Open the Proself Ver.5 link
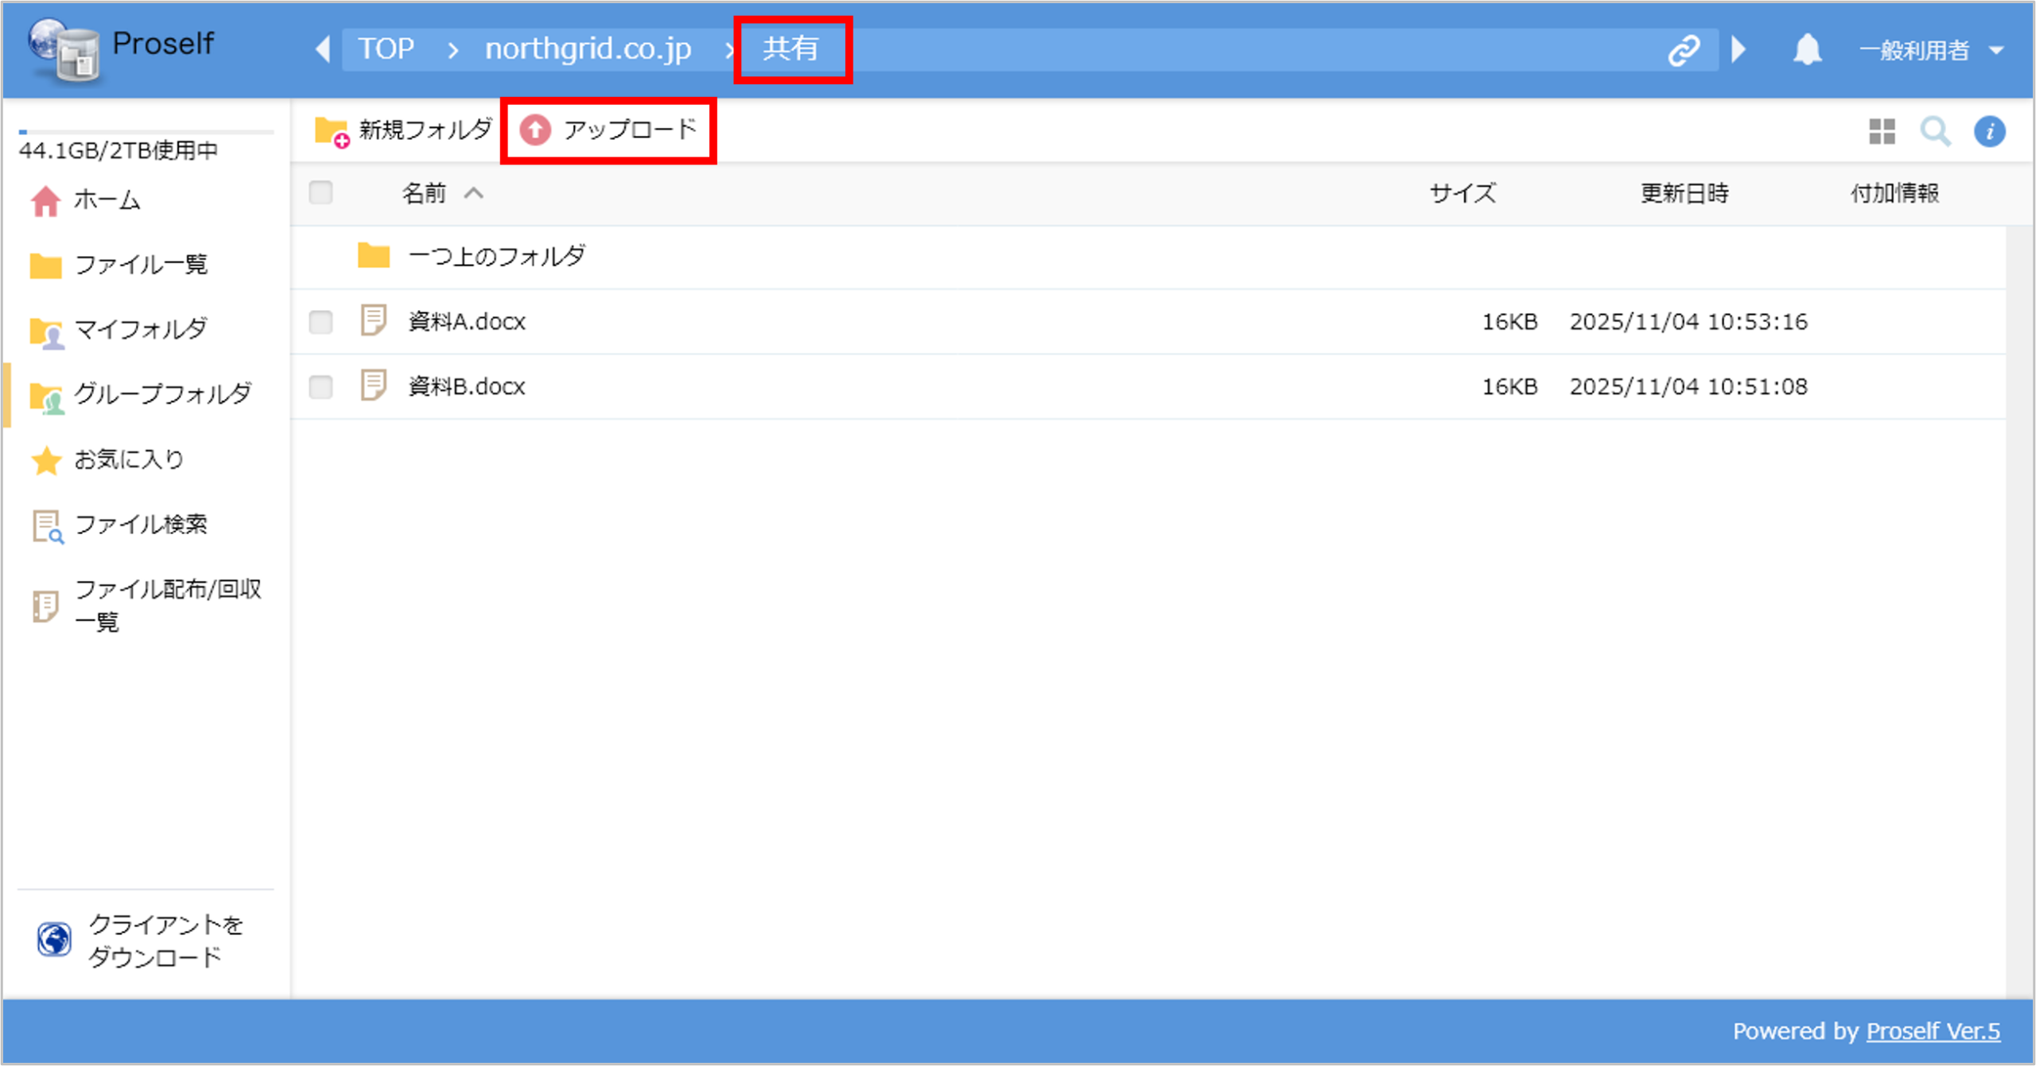The height and width of the screenshot is (1066, 2036). point(1921,1031)
